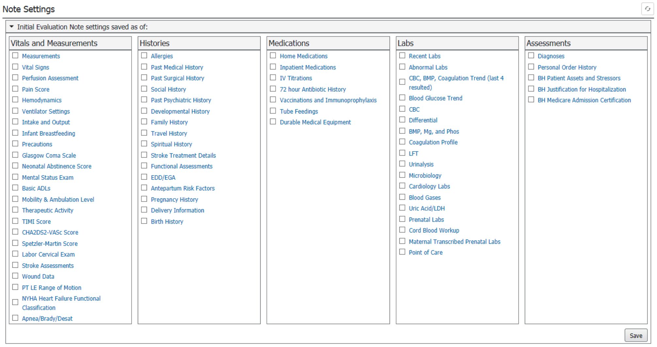Enable the Stroke Treatment Details checkbox
Screen dimensions: 657x347
click(144, 155)
